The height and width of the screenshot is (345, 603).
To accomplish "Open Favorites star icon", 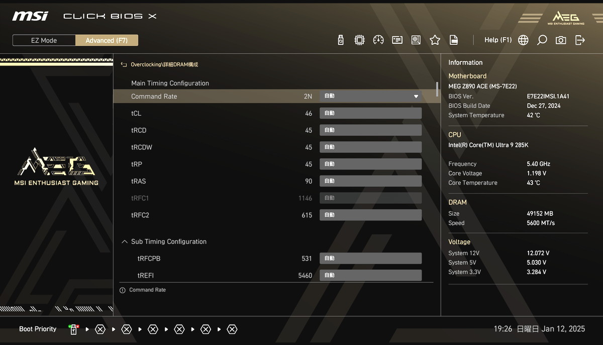I will (435, 40).
